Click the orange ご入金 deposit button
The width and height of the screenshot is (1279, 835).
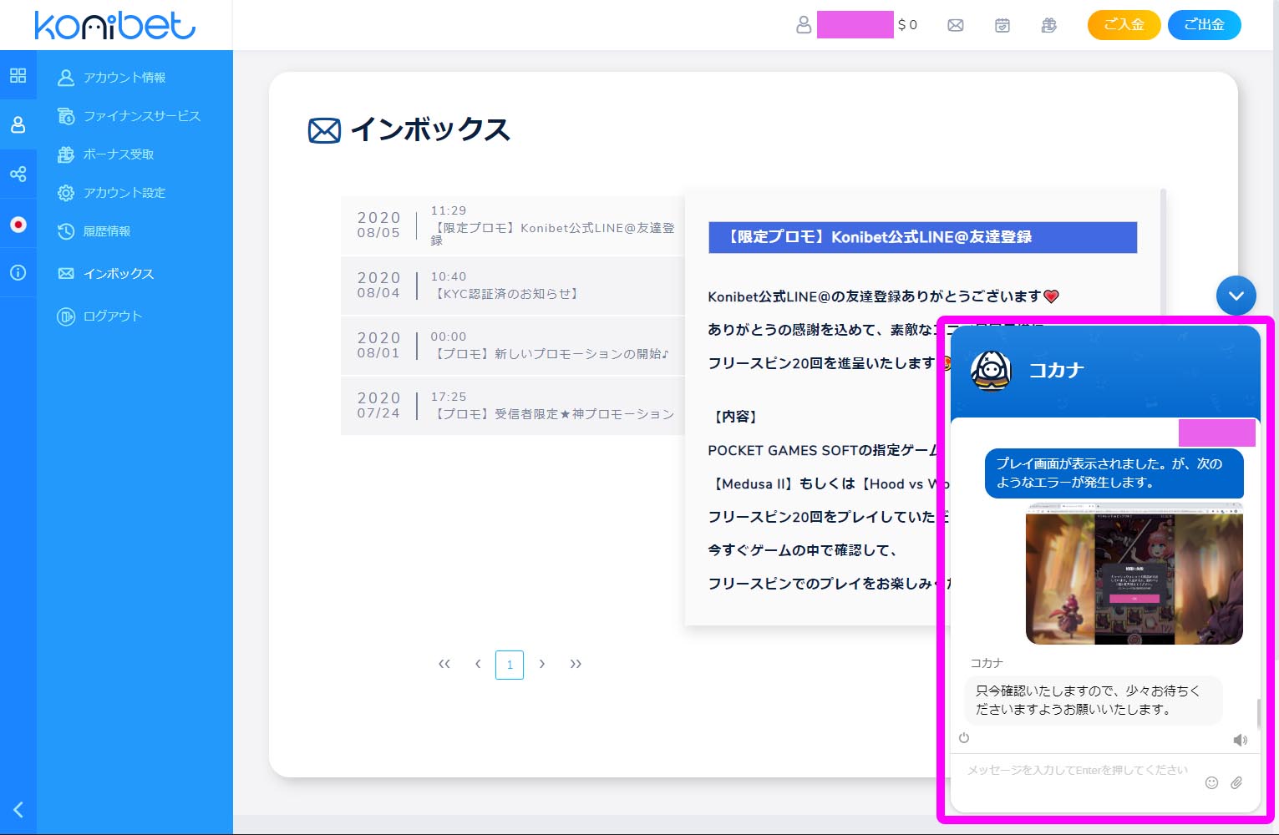pyautogui.click(x=1124, y=25)
